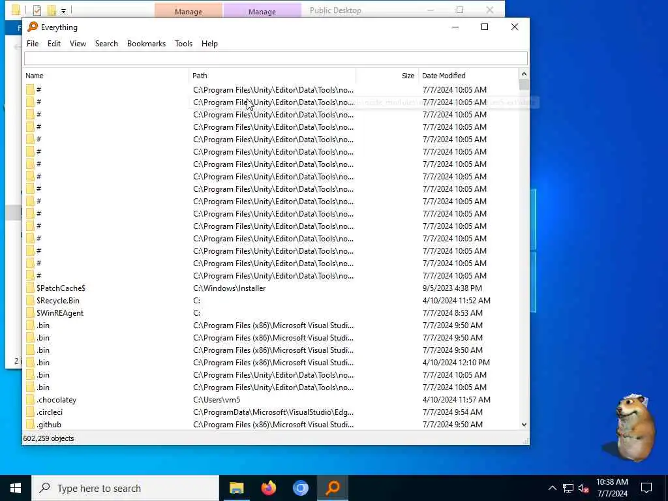This screenshot has height=501, width=668.
Task: Select the .github folder icon
Action: (x=30, y=424)
